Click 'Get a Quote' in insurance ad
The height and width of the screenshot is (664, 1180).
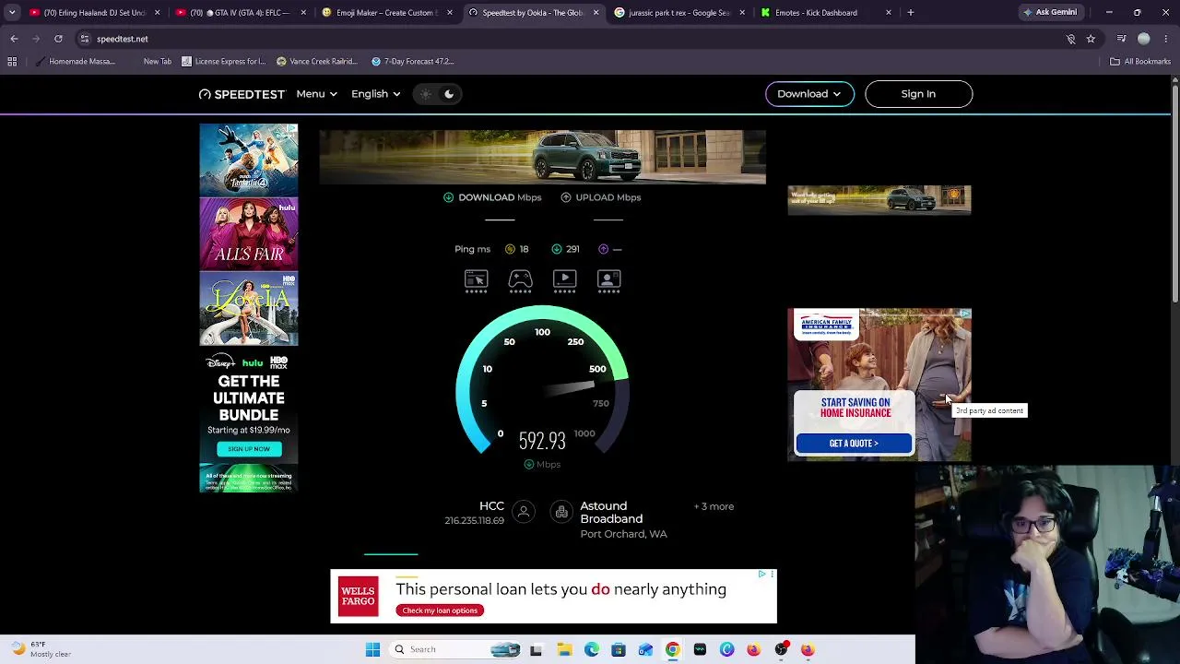(x=854, y=444)
